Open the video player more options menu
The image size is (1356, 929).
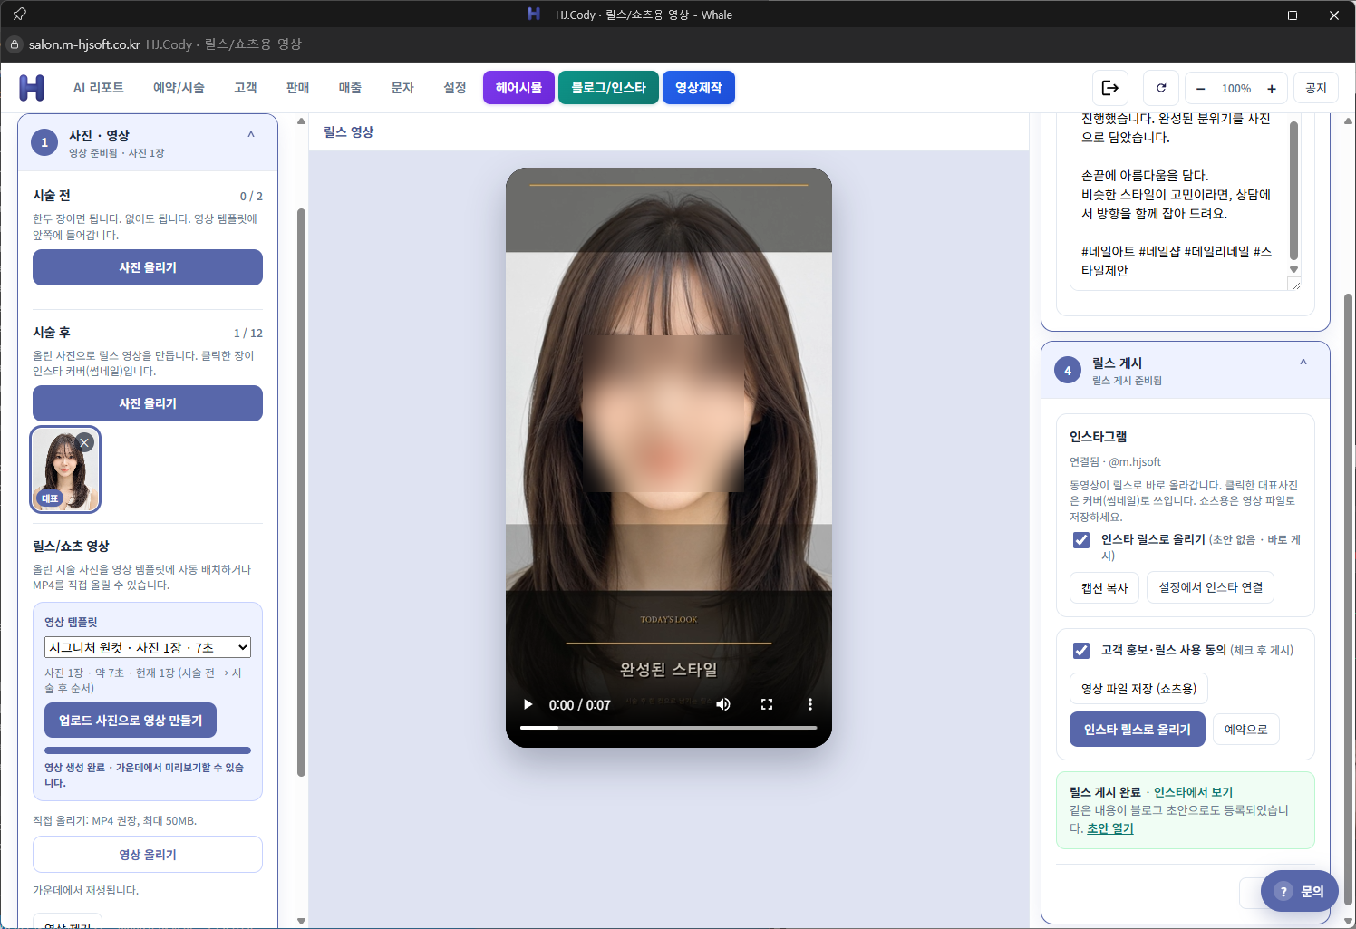(810, 704)
